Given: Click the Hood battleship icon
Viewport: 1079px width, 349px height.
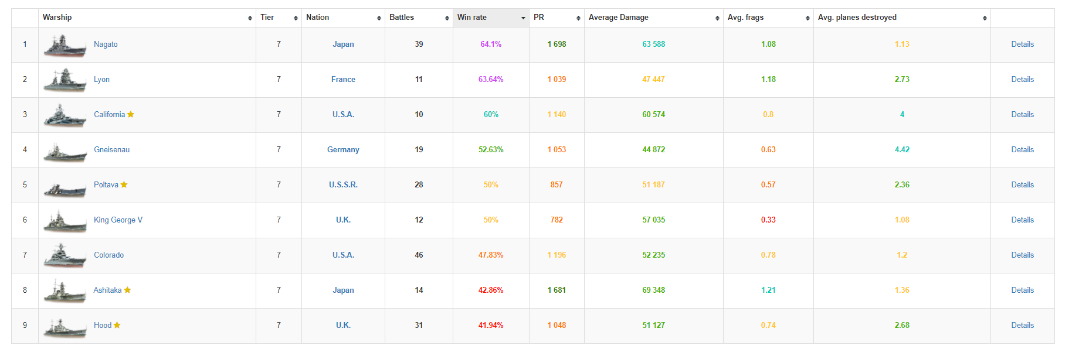Looking at the screenshot, I should click(x=65, y=327).
